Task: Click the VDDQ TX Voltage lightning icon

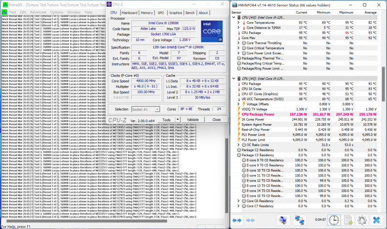Action: pyautogui.click(x=239, y=109)
